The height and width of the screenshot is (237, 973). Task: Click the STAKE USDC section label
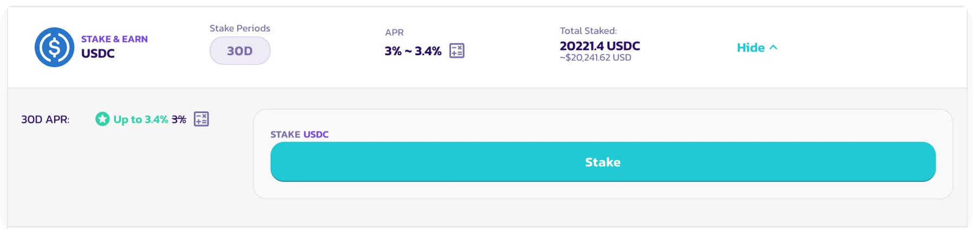tap(299, 134)
